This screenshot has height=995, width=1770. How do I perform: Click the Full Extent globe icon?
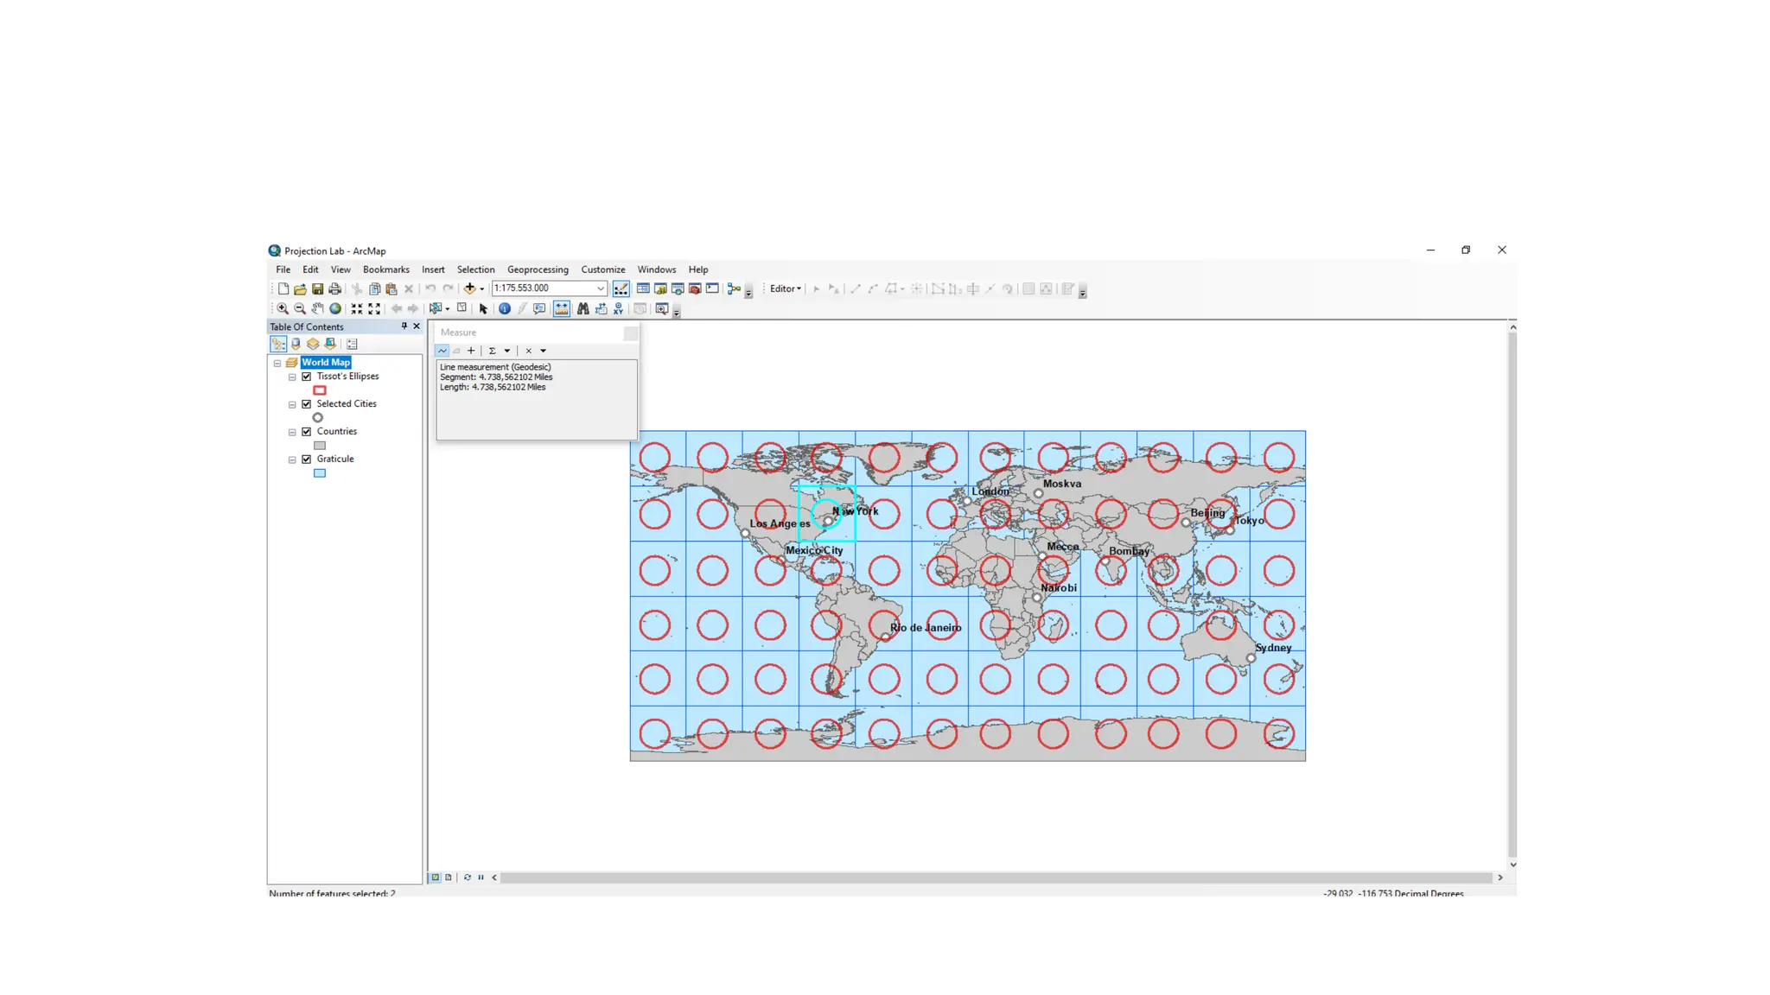coord(335,308)
